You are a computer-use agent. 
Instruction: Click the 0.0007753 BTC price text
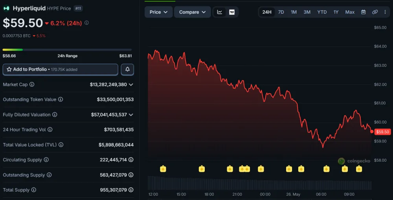tap(17, 36)
